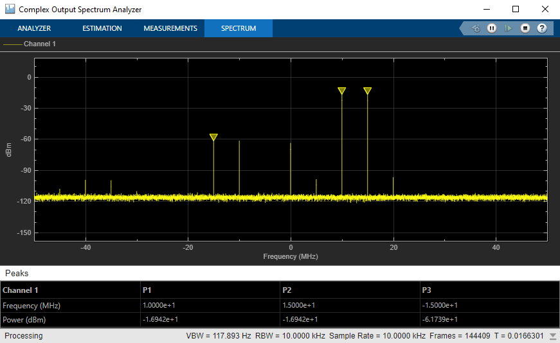560x343 pixels.
Task: Step the simulation forward
Action: click(508, 28)
